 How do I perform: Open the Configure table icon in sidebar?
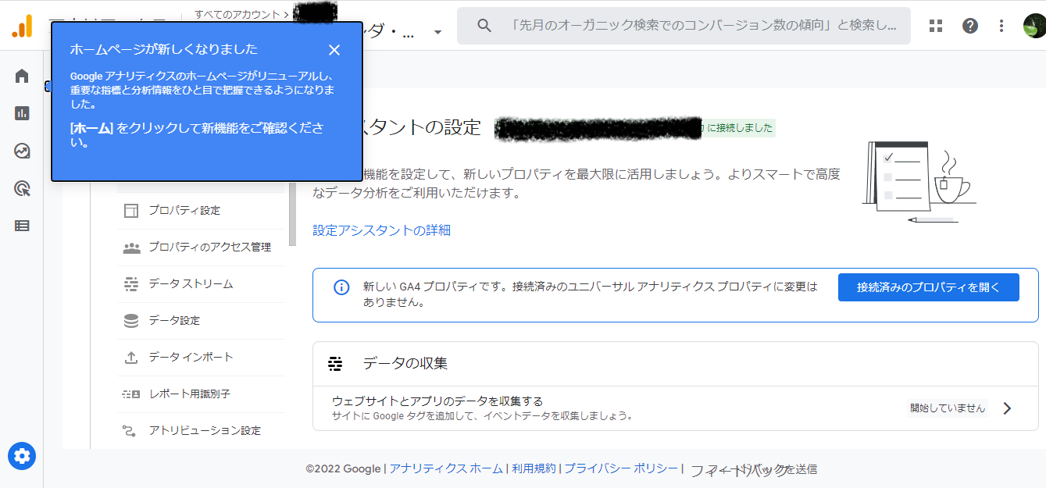coord(22,226)
